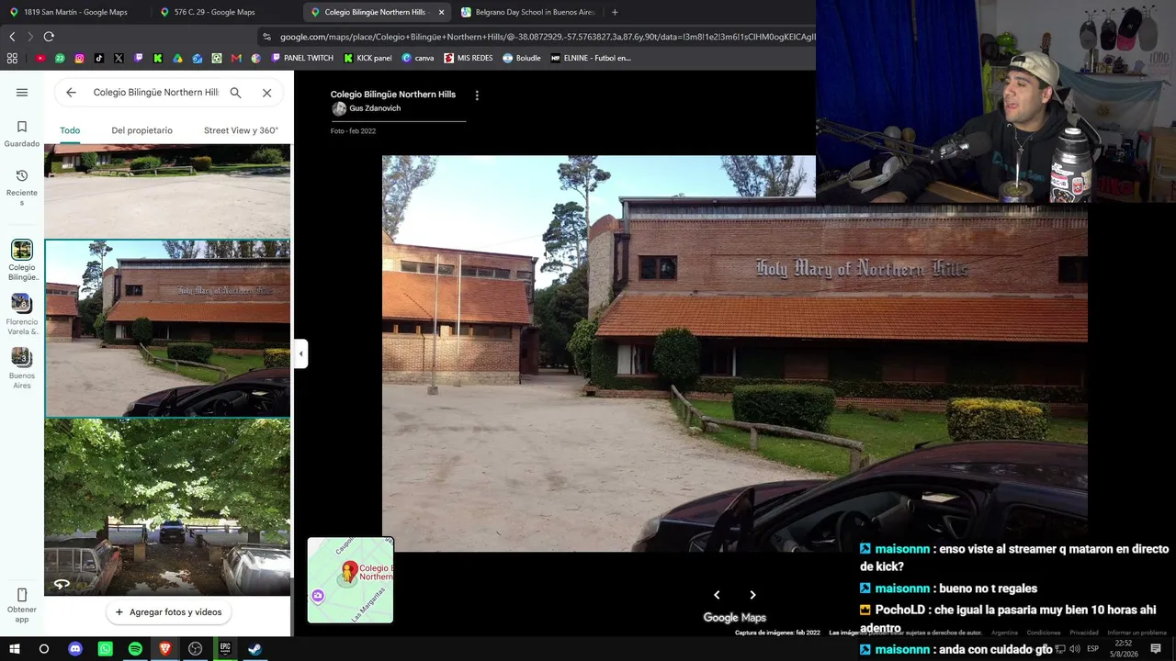Open the browser apps grid bookmark

tap(12, 58)
